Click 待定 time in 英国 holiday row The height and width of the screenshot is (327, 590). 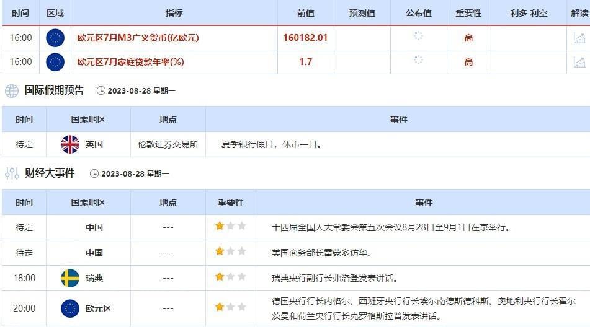[24, 144]
